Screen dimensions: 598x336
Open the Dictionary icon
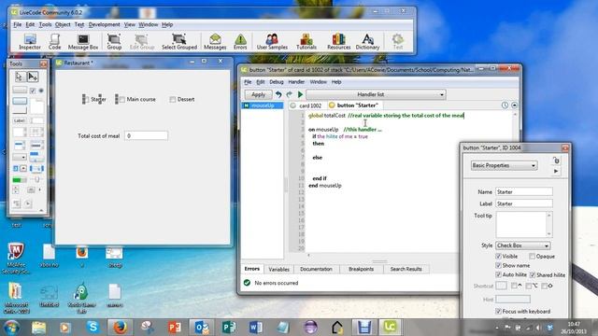[x=367, y=41]
